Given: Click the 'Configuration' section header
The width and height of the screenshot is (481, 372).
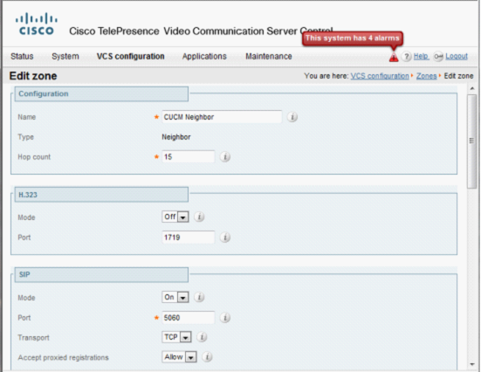Looking at the screenshot, I should [x=101, y=94].
